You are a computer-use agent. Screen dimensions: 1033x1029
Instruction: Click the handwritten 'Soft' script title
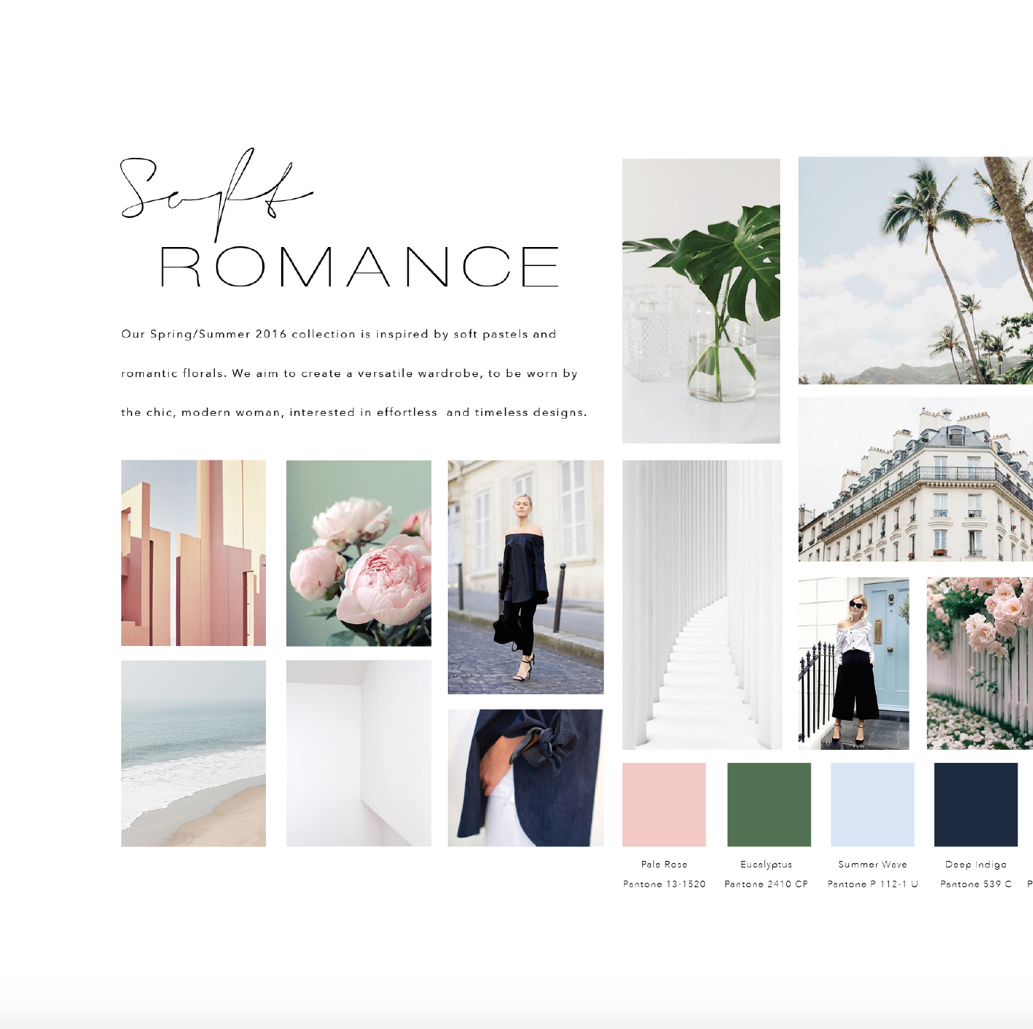point(216,194)
